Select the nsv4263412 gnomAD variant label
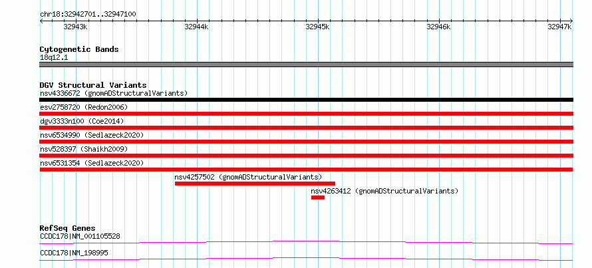The height and width of the screenshot is (268, 592). [384, 191]
